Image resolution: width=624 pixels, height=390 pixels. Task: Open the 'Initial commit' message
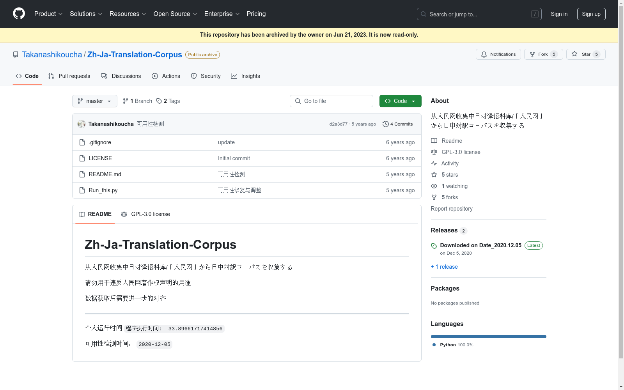pos(234,158)
